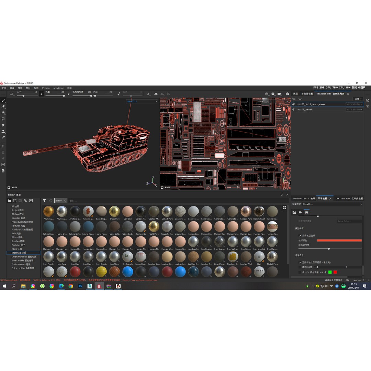Open Substance Painter from the taskbar
The width and height of the screenshot is (371, 371).
[99, 286]
